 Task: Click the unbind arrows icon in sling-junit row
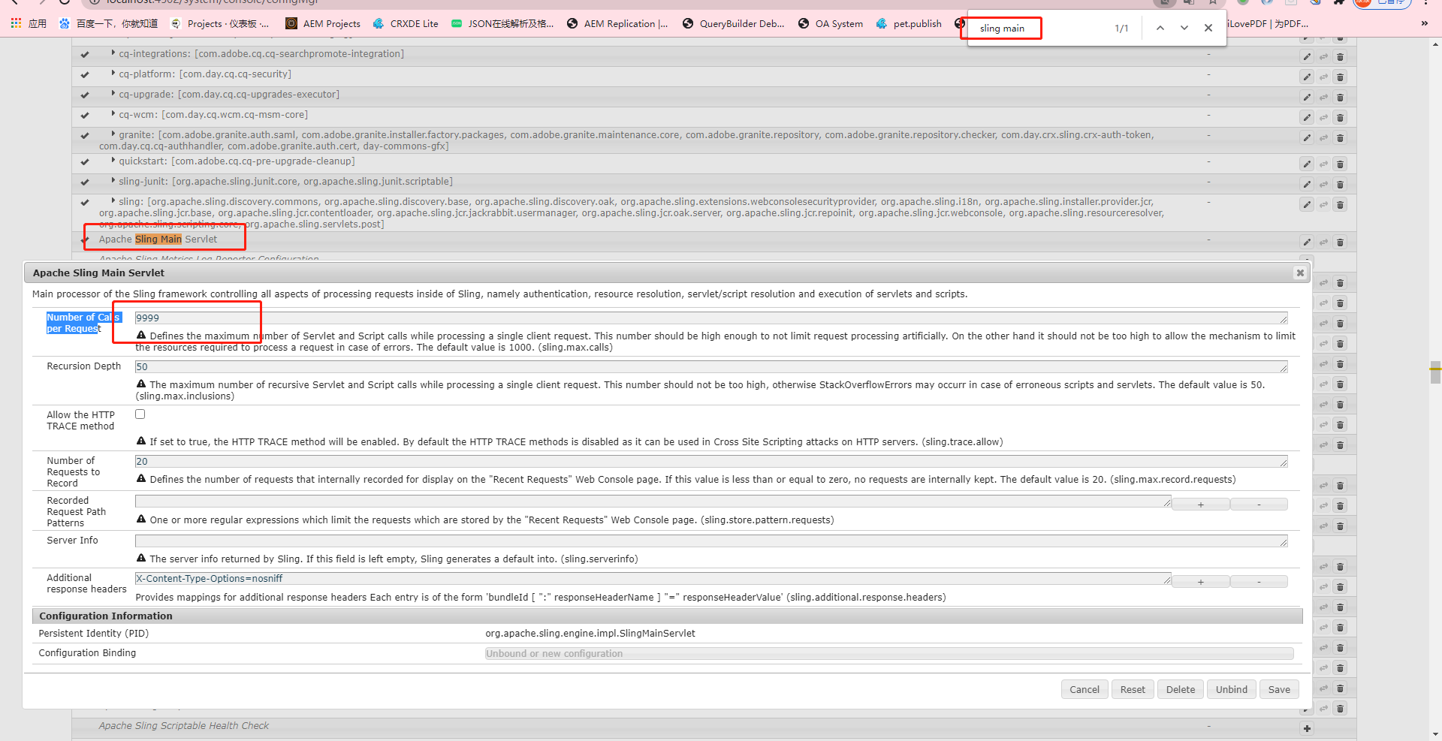pos(1323,185)
